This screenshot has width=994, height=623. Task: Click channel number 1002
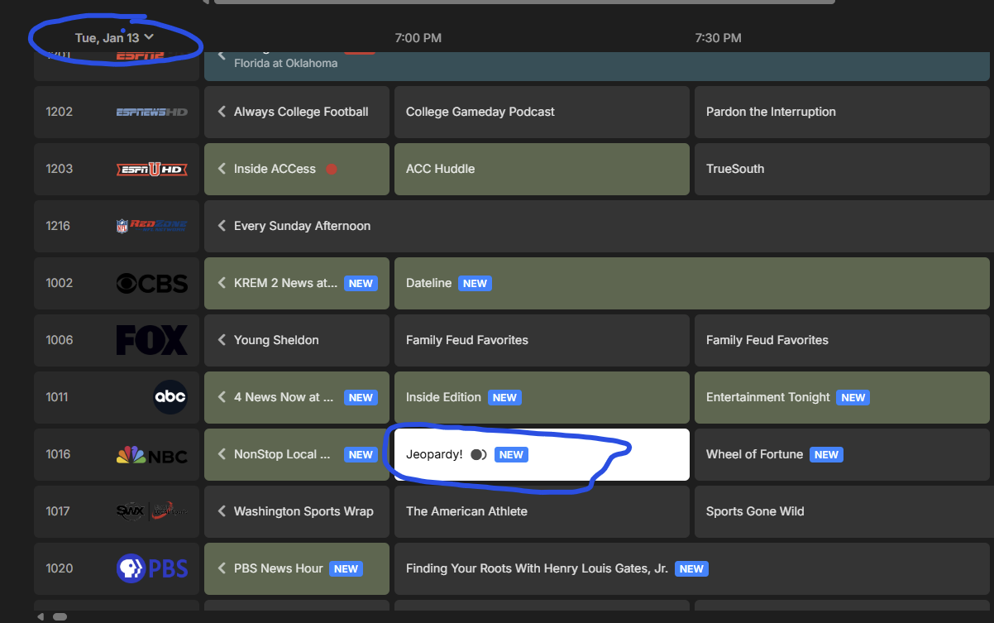[60, 283]
